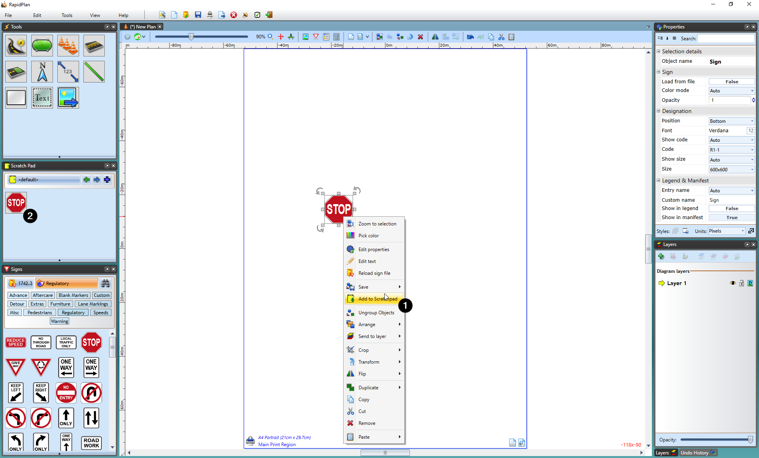The width and height of the screenshot is (759, 458).
Task: Select the insert image tool
Action: [x=68, y=98]
